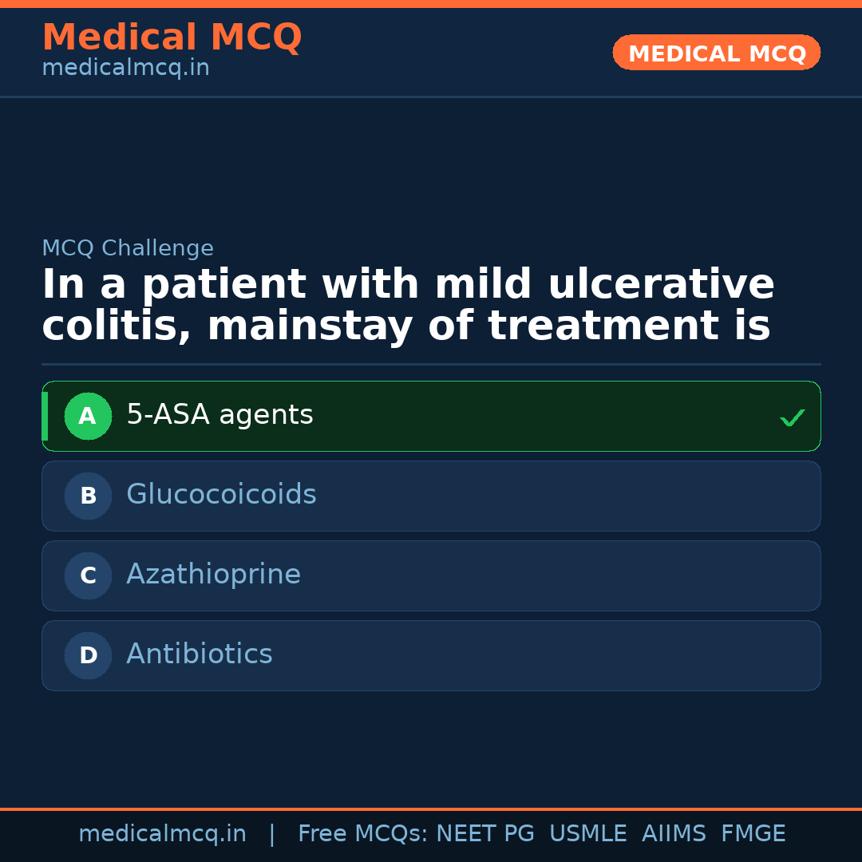Click the green circled letter A badge

88,417
